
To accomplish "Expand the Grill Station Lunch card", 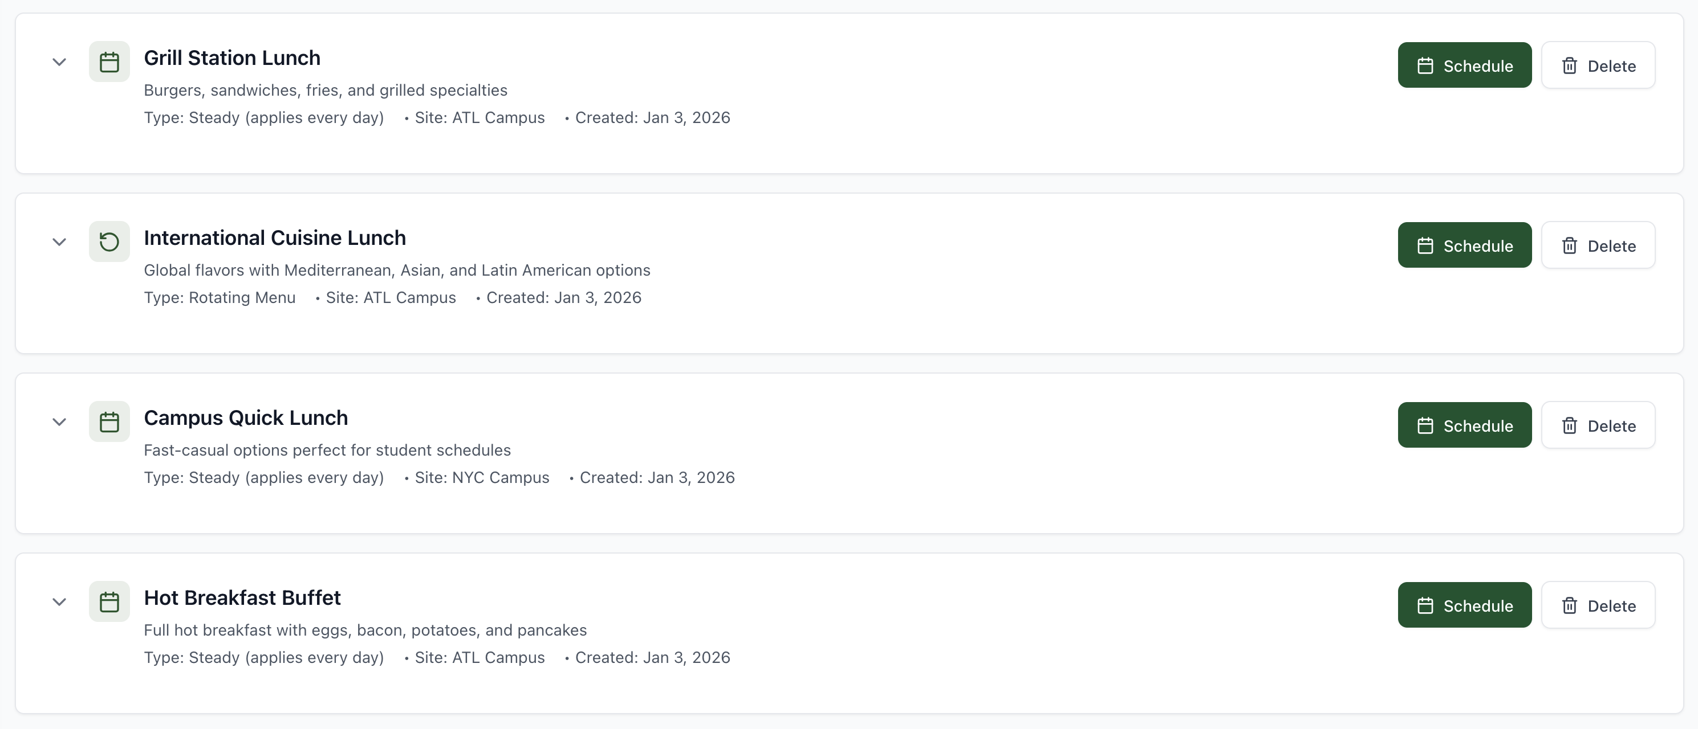I will [x=59, y=62].
